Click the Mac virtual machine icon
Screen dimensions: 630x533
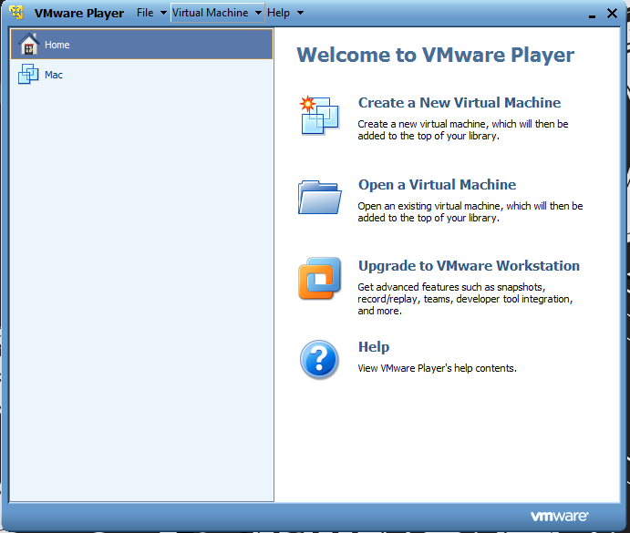coord(28,74)
